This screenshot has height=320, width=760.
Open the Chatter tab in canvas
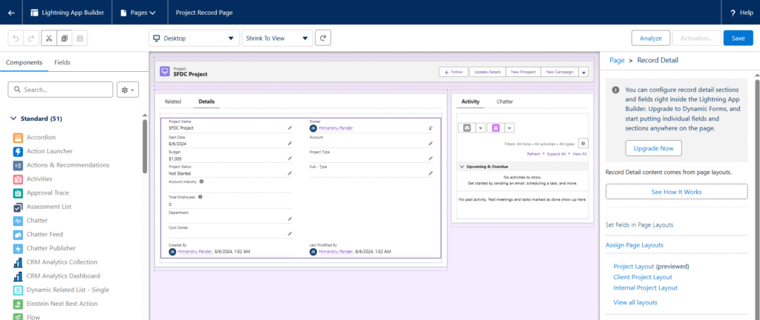(505, 101)
